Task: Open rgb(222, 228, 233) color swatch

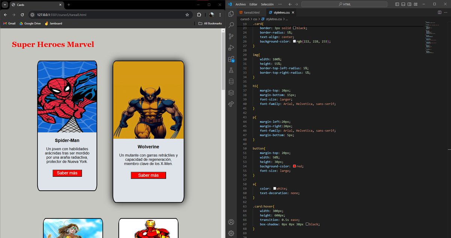Action: click(x=294, y=41)
